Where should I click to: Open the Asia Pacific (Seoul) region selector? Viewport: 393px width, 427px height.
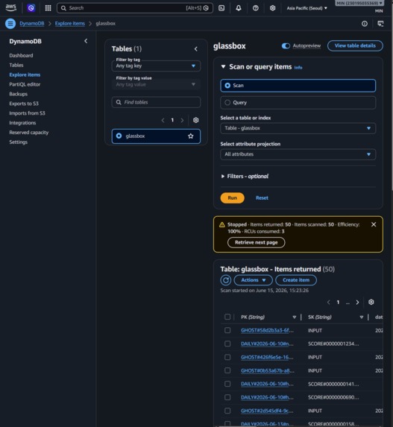point(307,8)
